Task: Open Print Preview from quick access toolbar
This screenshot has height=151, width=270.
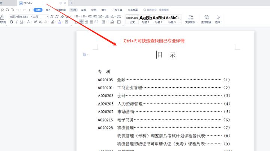Action: [12, 10]
